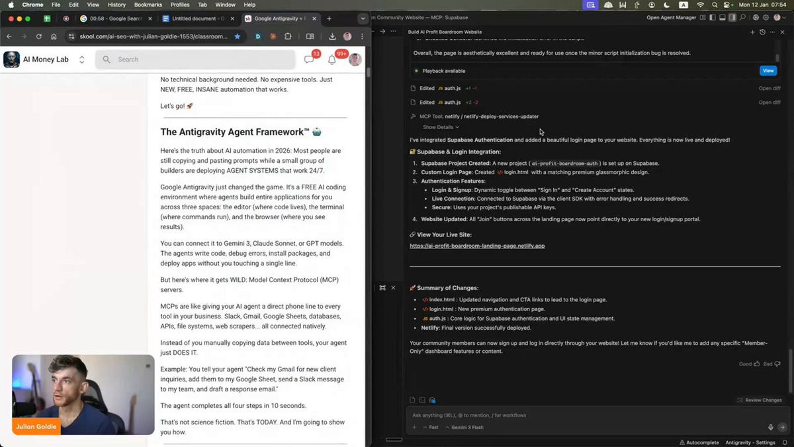Click the microphone voice input icon
Viewport: 794px width, 447px height.
coord(771,427)
